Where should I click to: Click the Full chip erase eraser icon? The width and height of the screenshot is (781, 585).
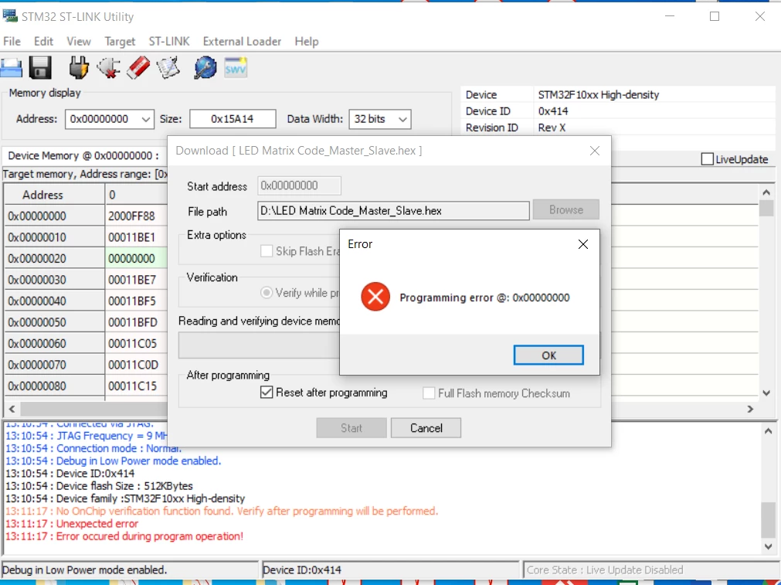[x=138, y=68]
